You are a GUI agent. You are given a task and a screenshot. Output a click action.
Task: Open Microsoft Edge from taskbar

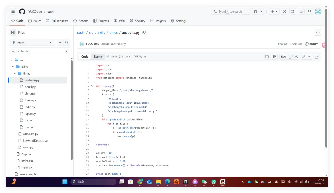tap(167, 182)
